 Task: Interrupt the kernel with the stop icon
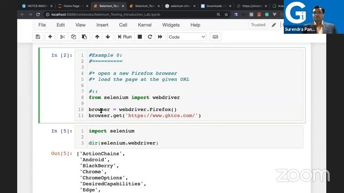140,37
